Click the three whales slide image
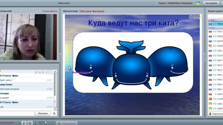 click(x=133, y=62)
